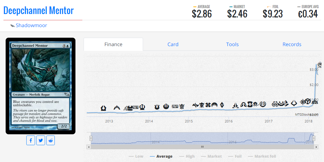
Task: Click the Eldritch Moon tentacle set marker
Action: pos(255,105)
